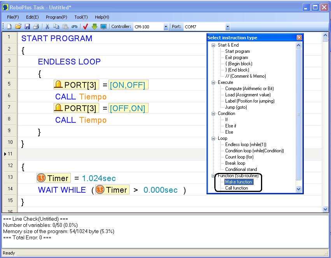
Task: Download program using the green arrow icon
Action: tap(95, 26)
